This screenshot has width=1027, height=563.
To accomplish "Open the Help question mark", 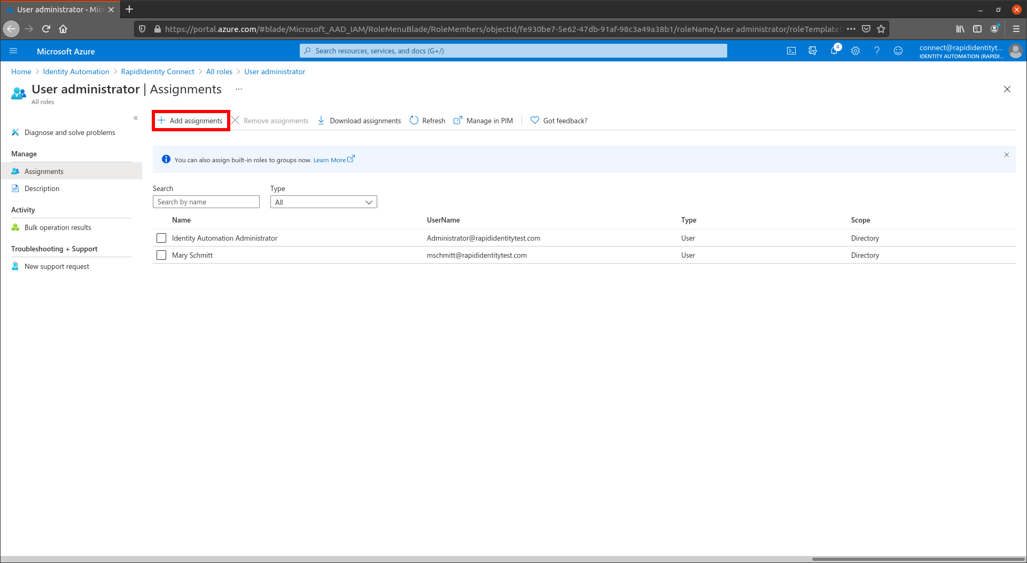I will [x=877, y=51].
